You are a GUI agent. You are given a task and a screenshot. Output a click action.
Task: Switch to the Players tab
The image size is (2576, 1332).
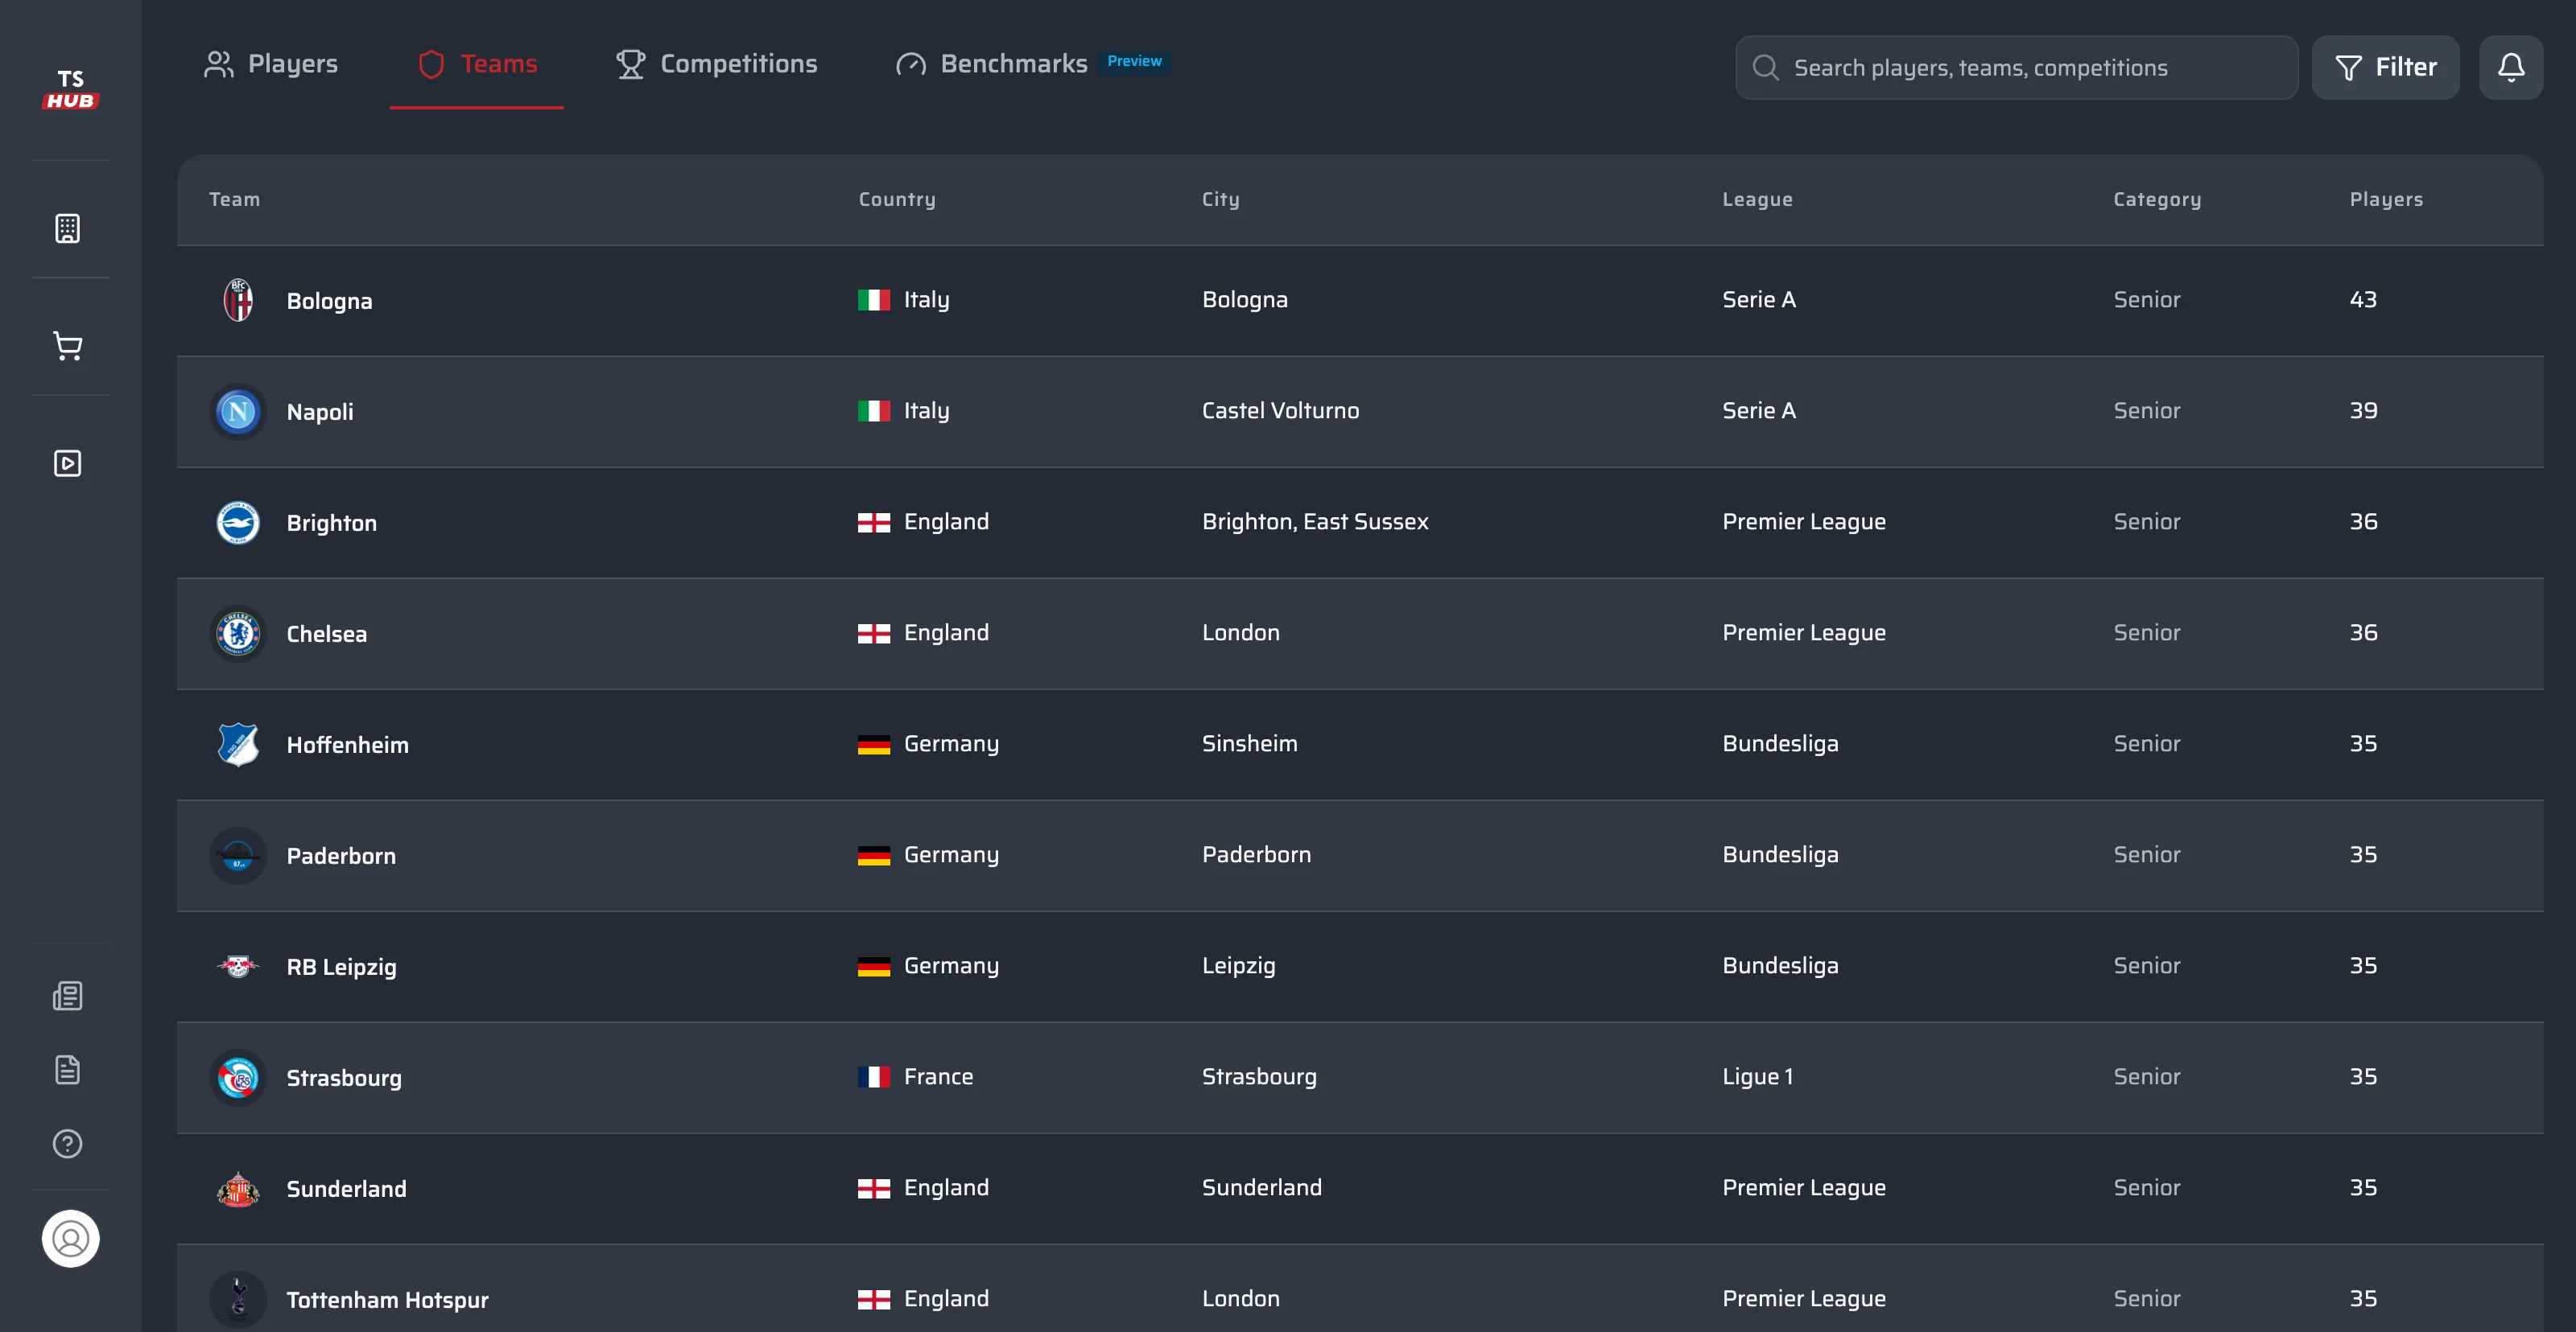(x=271, y=64)
